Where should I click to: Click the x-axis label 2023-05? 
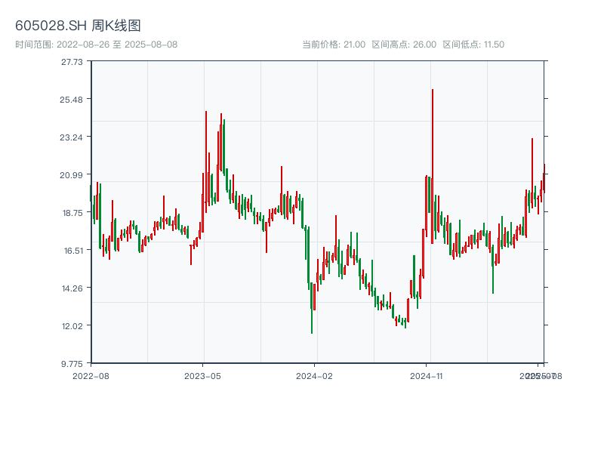coord(202,376)
